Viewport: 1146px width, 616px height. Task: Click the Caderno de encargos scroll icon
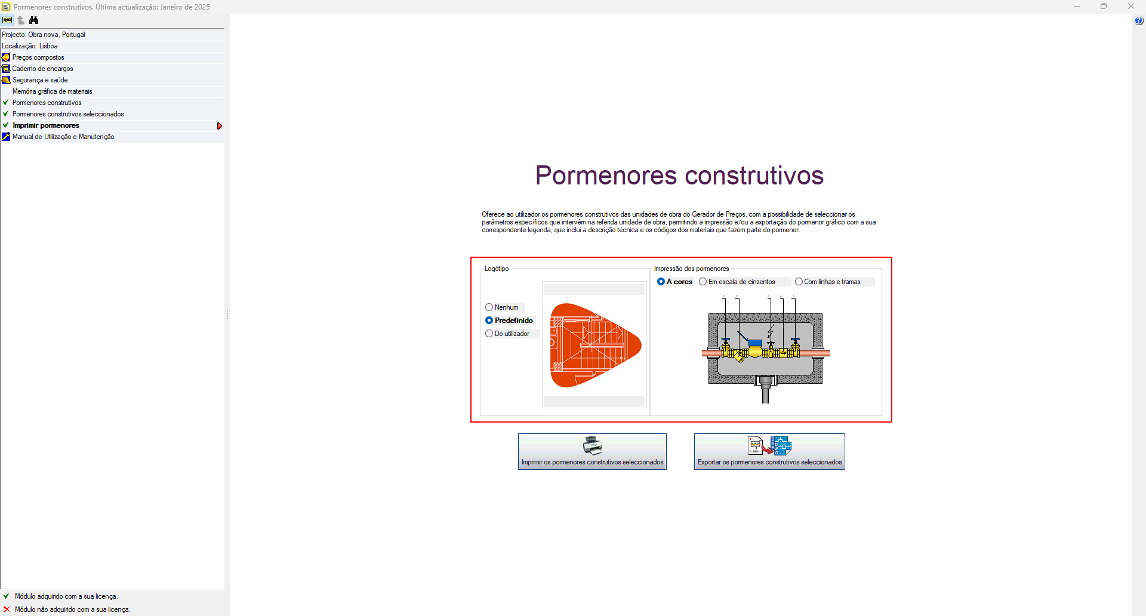point(6,69)
